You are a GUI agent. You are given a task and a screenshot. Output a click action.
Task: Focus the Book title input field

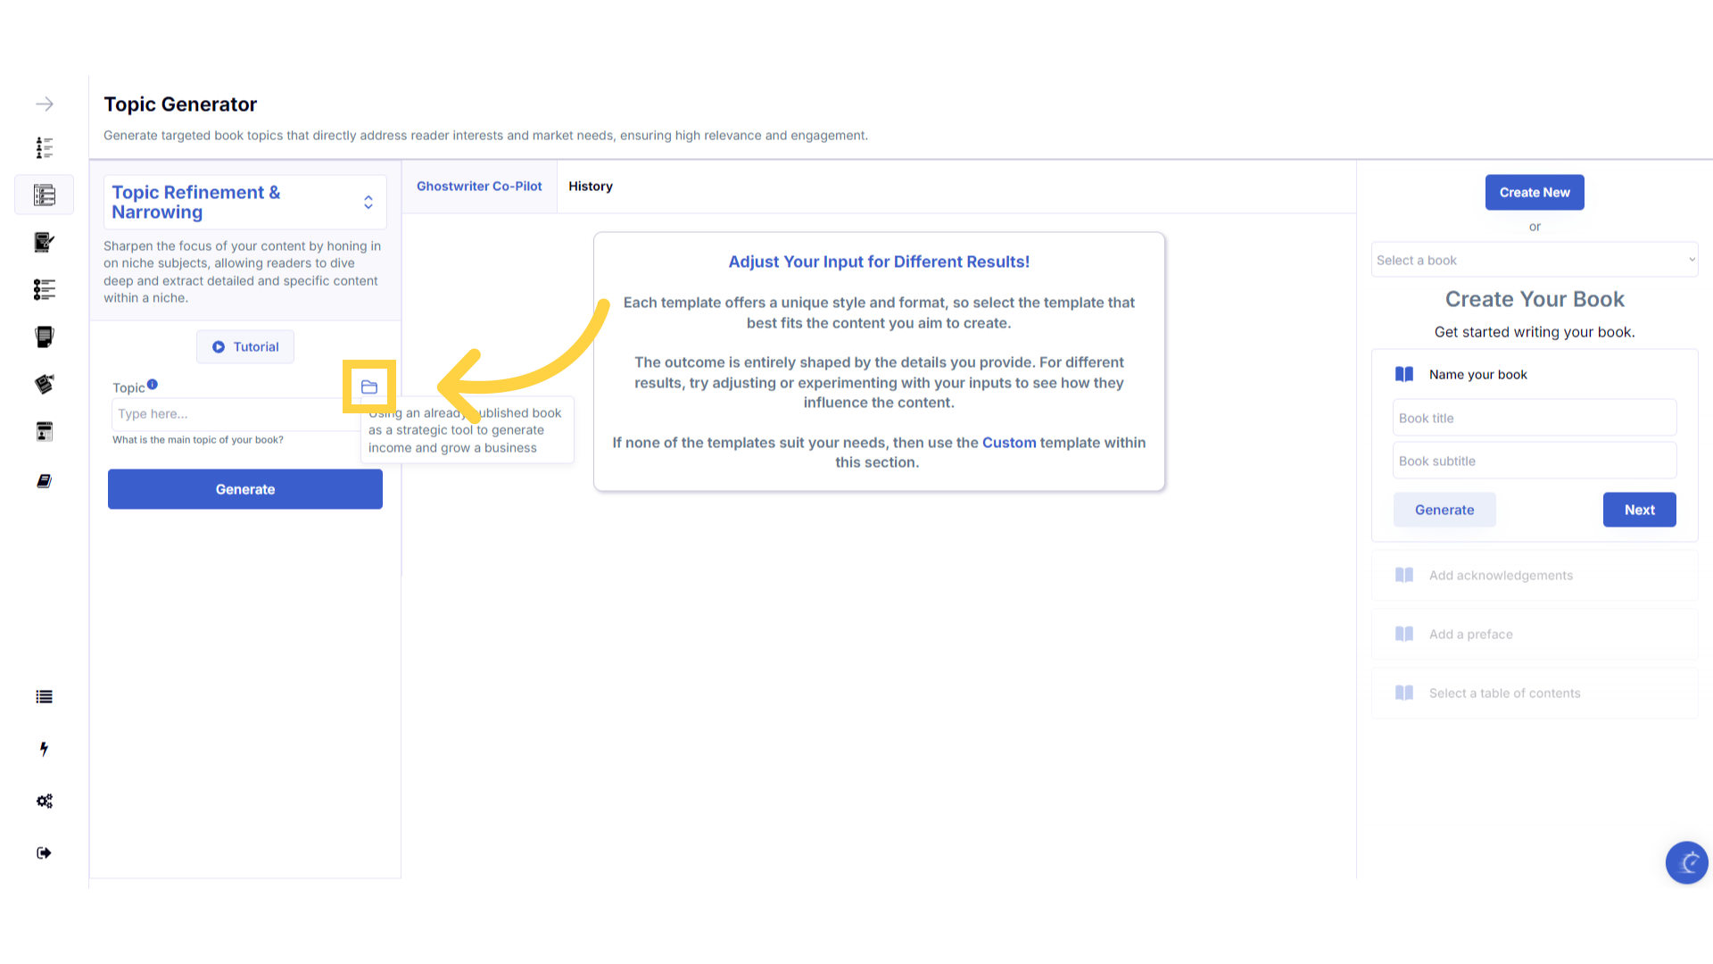pos(1534,418)
